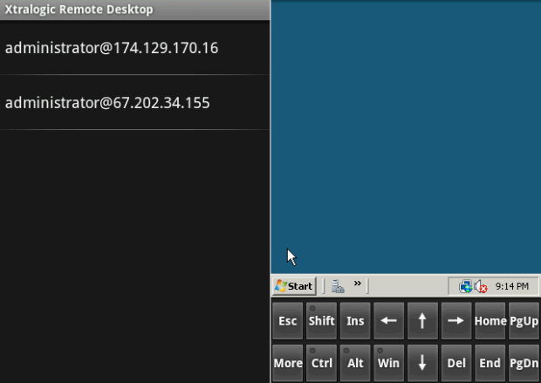This screenshot has width=541, height=383.
Task: Expand the Quick Launch overflow chevron
Action: (x=358, y=284)
